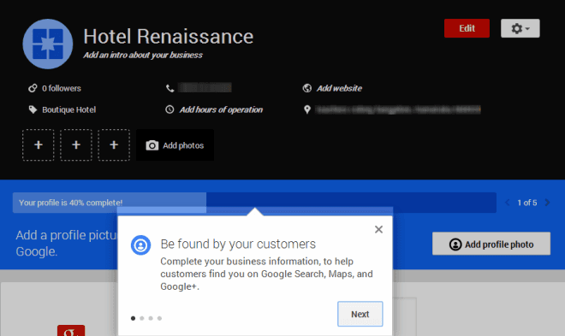Viewport: 565px width, 336px height.
Task: Go to next tip with right chevron
Action: pos(547,203)
